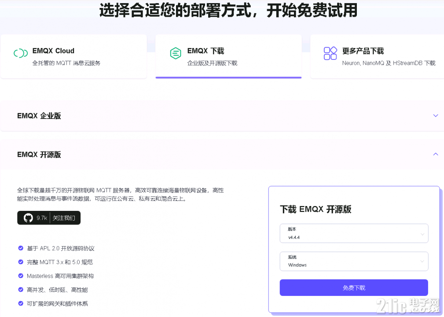Screen dimensions: 444x317
Task: Click check icon beside 高并发、低时延、高性能
Action: 21,290
